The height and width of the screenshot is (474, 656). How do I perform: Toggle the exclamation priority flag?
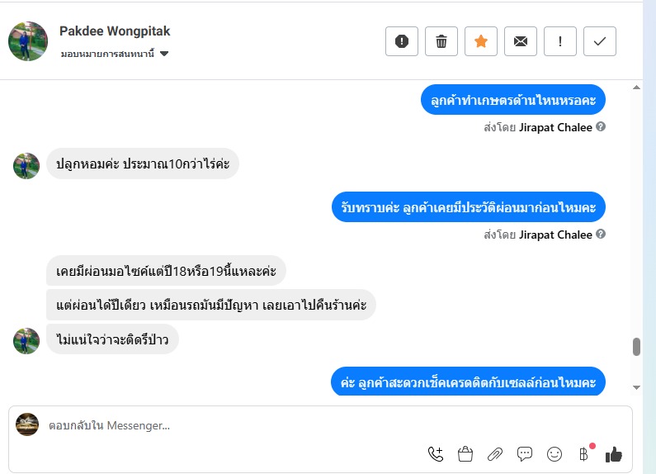point(560,41)
